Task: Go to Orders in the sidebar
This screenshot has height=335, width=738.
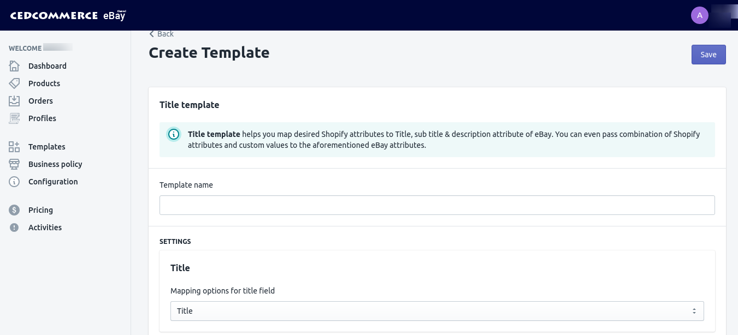Action: 40,101
